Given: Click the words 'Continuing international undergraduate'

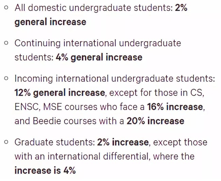Looking at the screenshot, I should coord(98,43).
